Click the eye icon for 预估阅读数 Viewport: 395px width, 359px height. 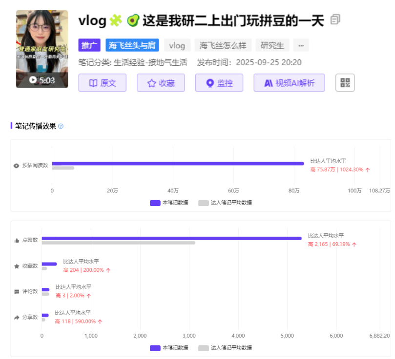click(x=16, y=166)
